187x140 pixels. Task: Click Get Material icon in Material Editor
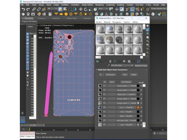click(x=97, y=61)
